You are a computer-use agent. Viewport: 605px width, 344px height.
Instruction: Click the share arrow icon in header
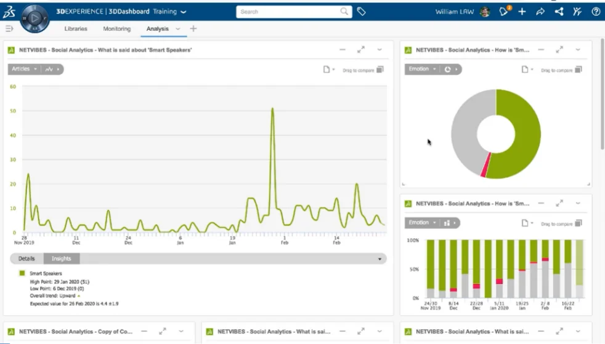tap(540, 12)
